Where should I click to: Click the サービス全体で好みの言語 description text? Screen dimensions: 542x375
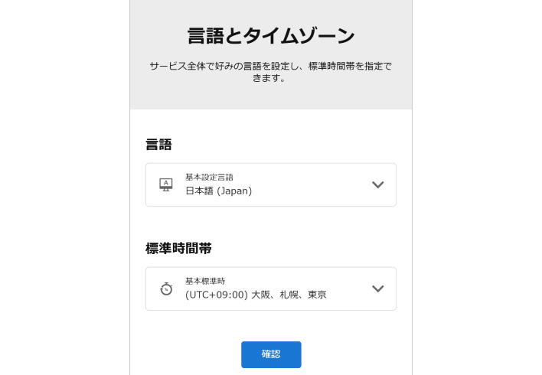point(271,66)
